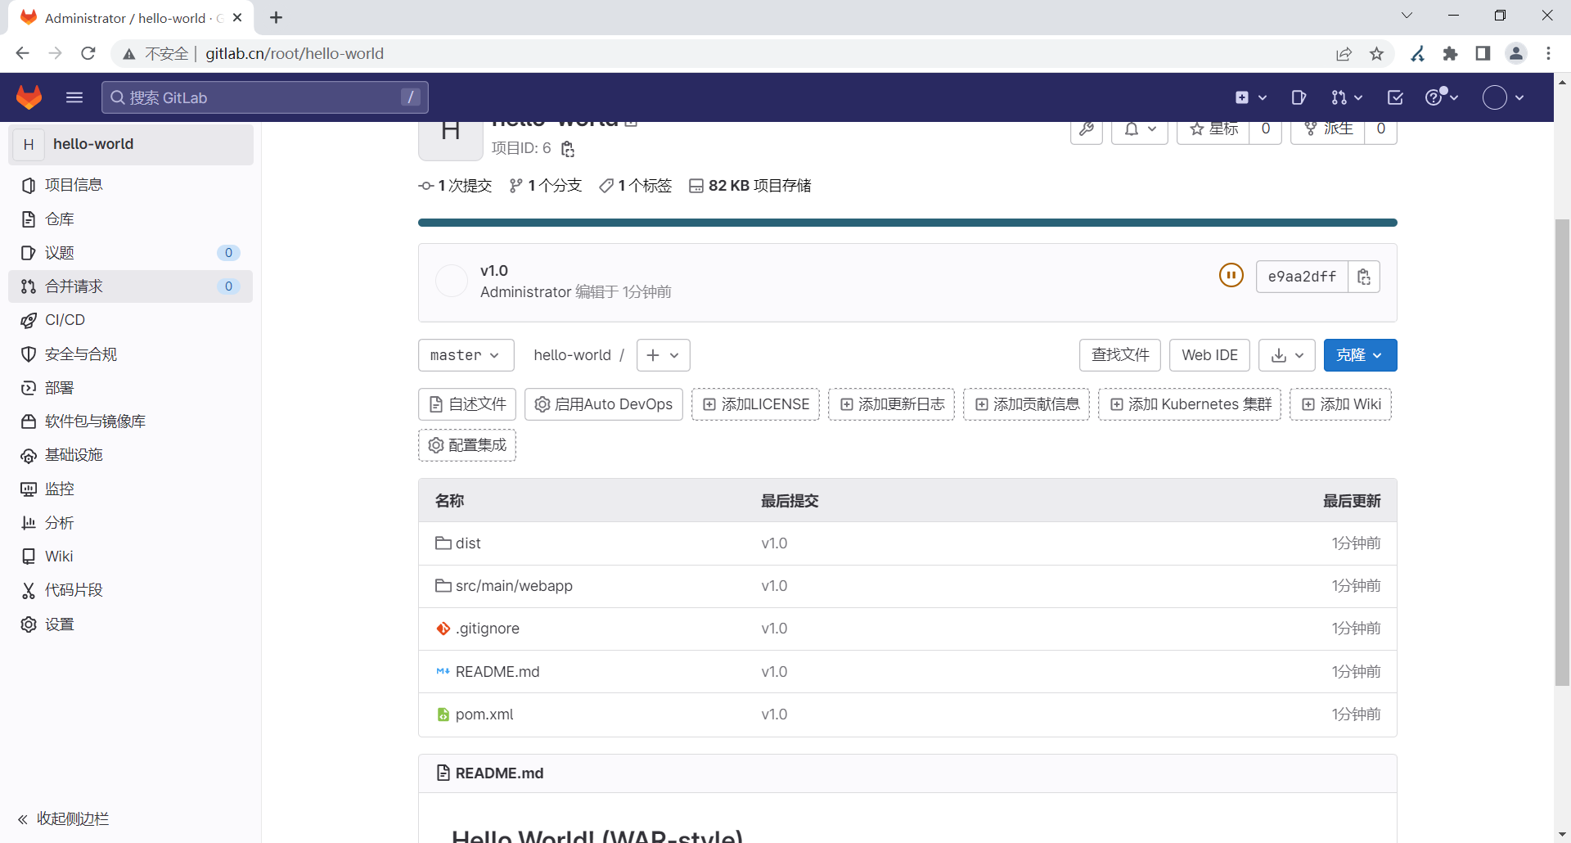
Task: Open the download source code dropdown
Action: [x=1287, y=355]
